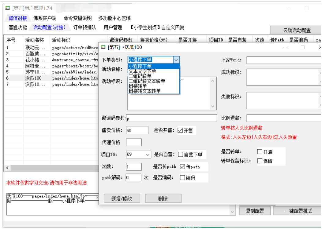Collapse the 下单类型 dropdown arrow
This screenshot has width=322, height=229.
click(176, 60)
